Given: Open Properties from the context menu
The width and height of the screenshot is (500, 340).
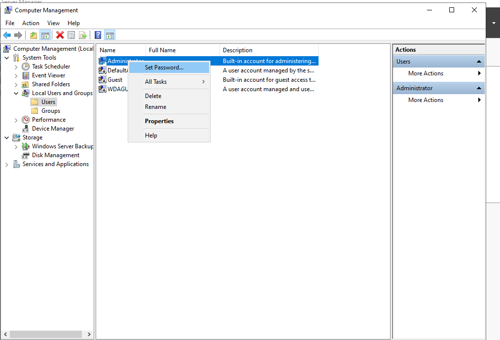Looking at the screenshot, I should coord(169,121).
